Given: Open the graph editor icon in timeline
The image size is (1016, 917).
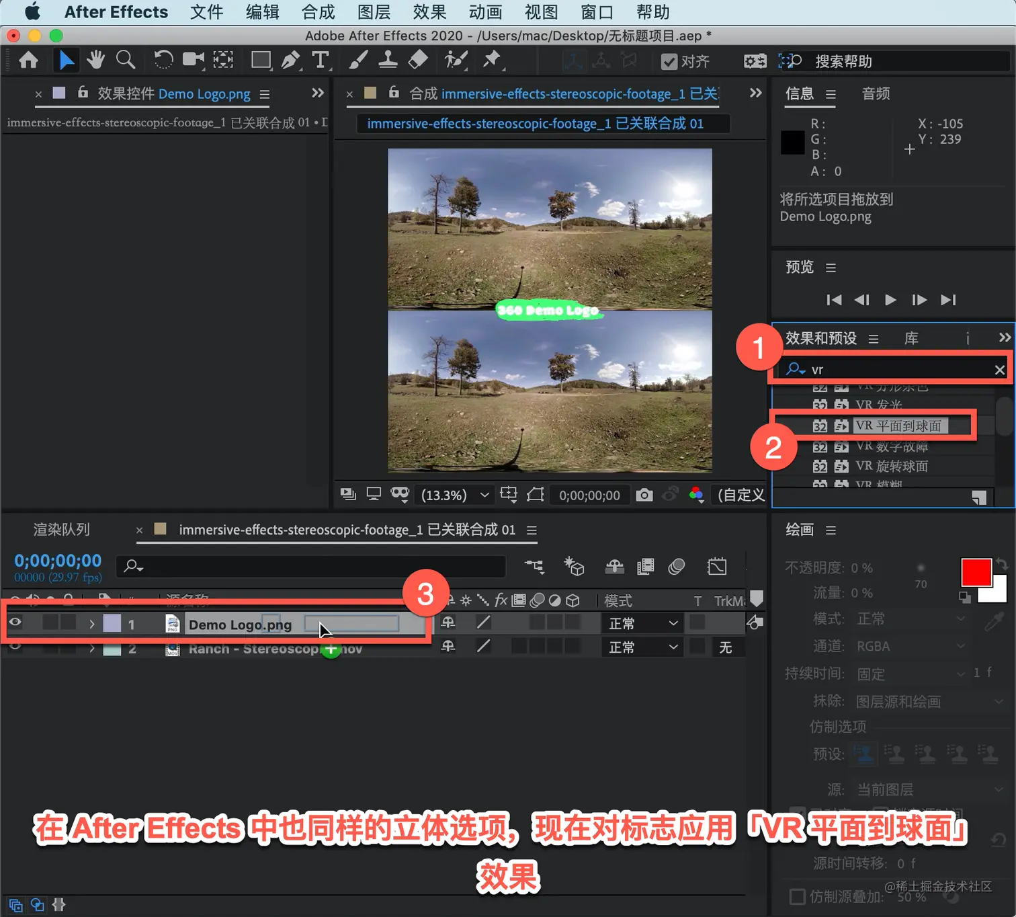Looking at the screenshot, I should coord(717,567).
